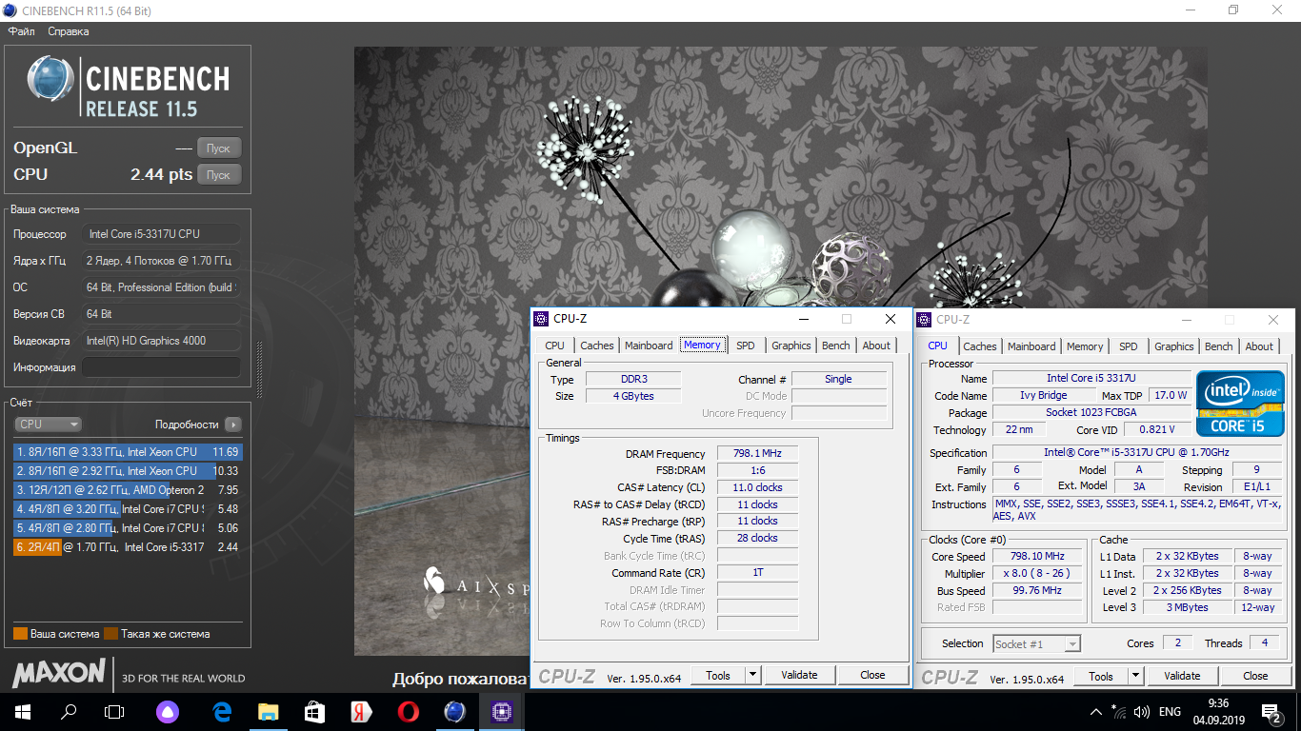Image resolution: width=1301 pixels, height=731 pixels.
Task: Open CPU tab in Memory CPU-Z window
Action: pyautogui.click(x=554, y=346)
